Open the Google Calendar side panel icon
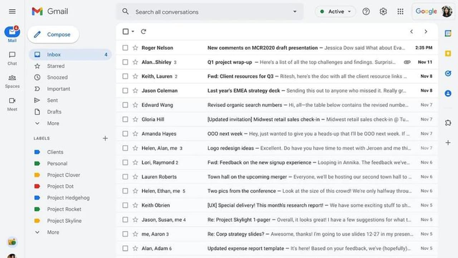458x258 pixels. 448,33
